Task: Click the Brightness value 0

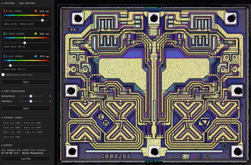Action: pyautogui.click(x=50, y=96)
